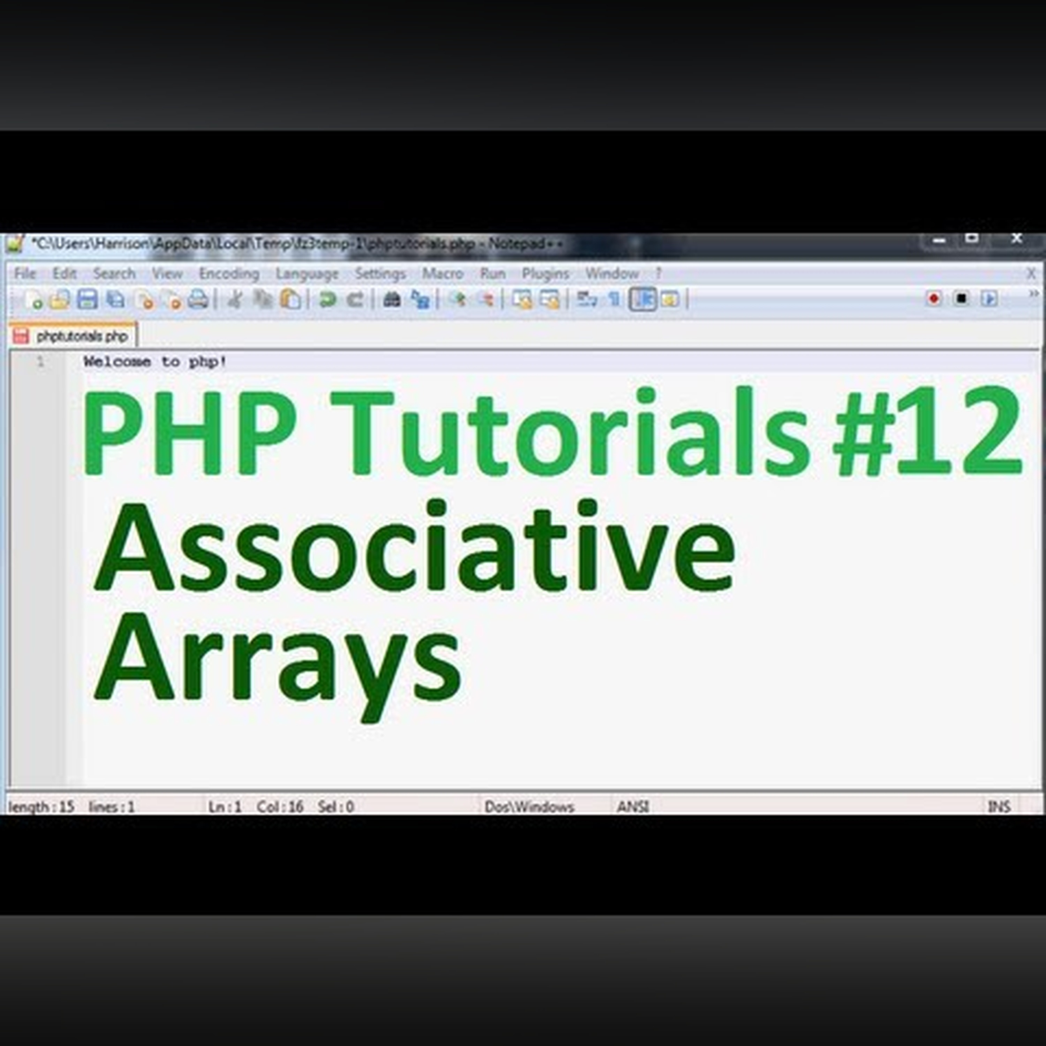Play back the recorded macro
This screenshot has width=1046, height=1046.
[989, 299]
